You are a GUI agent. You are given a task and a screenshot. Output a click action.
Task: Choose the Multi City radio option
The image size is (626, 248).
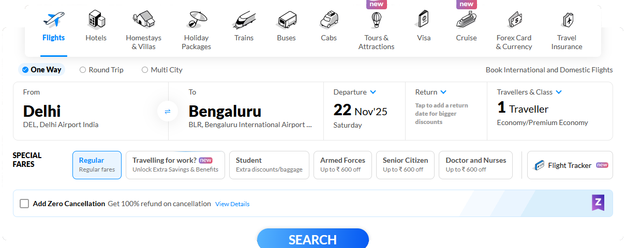pyautogui.click(x=145, y=70)
